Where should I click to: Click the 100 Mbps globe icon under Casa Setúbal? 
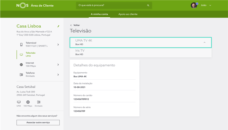pos(28,102)
